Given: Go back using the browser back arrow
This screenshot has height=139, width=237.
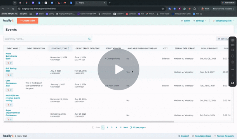Looking at the screenshot, I should pyautogui.click(x=3, y=9).
